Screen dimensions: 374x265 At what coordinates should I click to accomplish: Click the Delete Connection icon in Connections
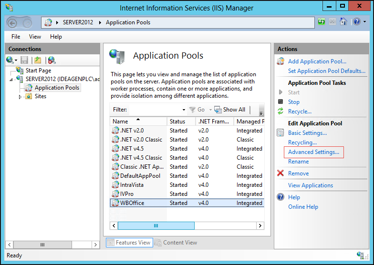(52, 60)
